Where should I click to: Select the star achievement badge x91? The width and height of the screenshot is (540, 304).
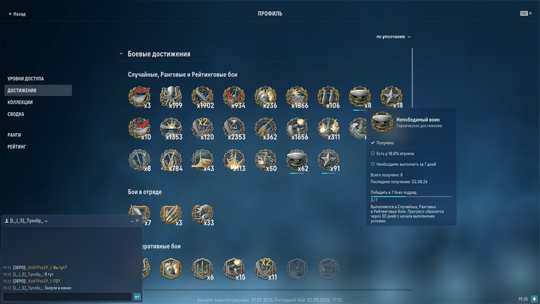(x=329, y=160)
